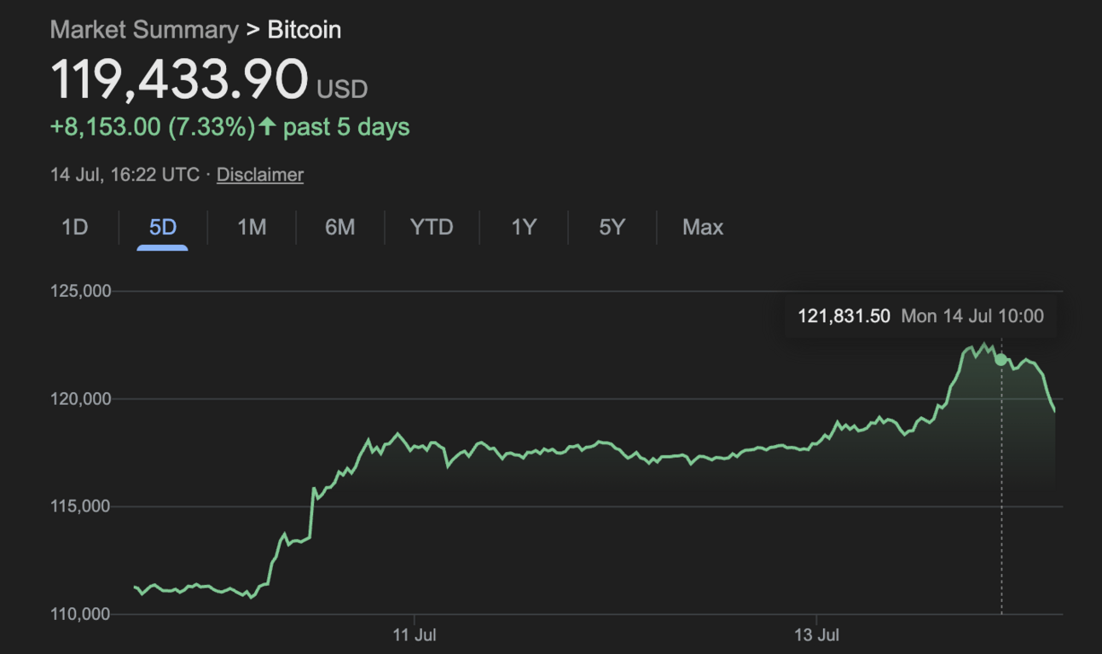This screenshot has height=654, width=1102.
Task: Click the 14 Jul, 16:22 UTC timestamp
Action: [125, 175]
